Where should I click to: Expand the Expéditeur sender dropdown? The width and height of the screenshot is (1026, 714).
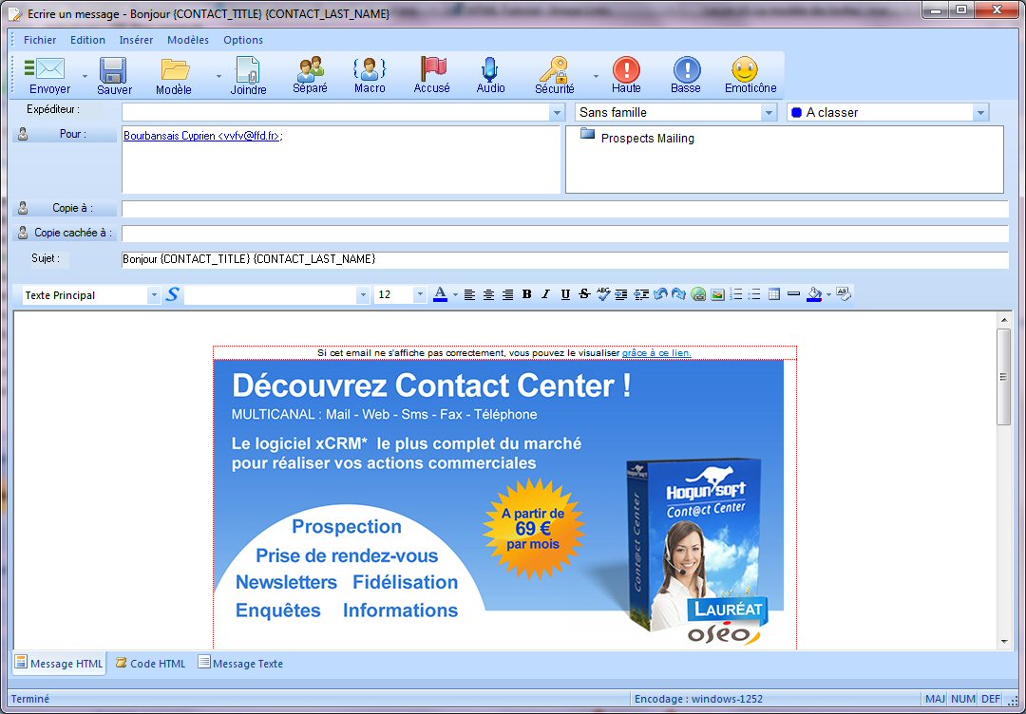click(x=557, y=112)
